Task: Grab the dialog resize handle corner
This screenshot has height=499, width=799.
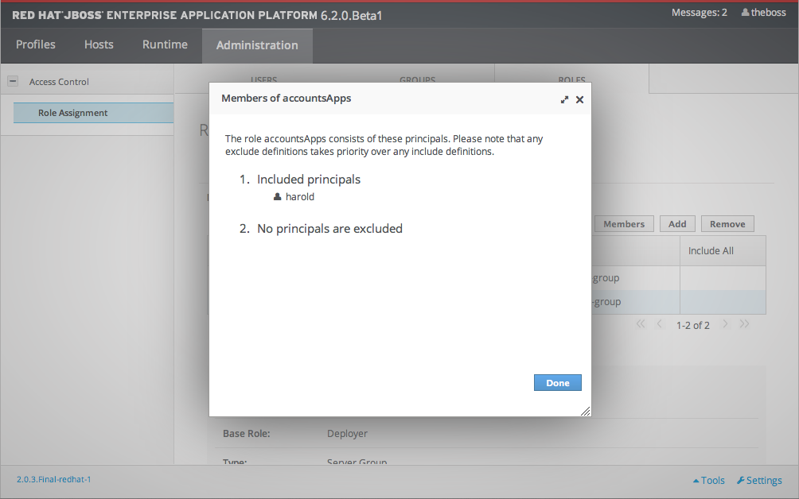Action: pyautogui.click(x=585, y=411)
